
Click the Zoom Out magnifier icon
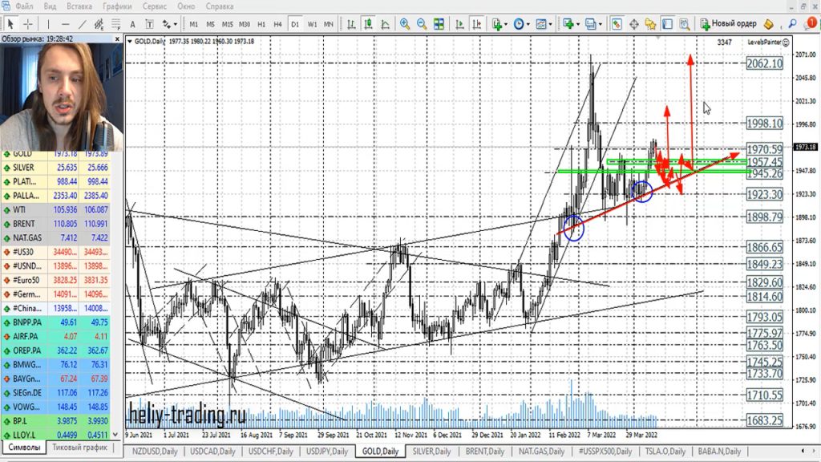(422, 24)
